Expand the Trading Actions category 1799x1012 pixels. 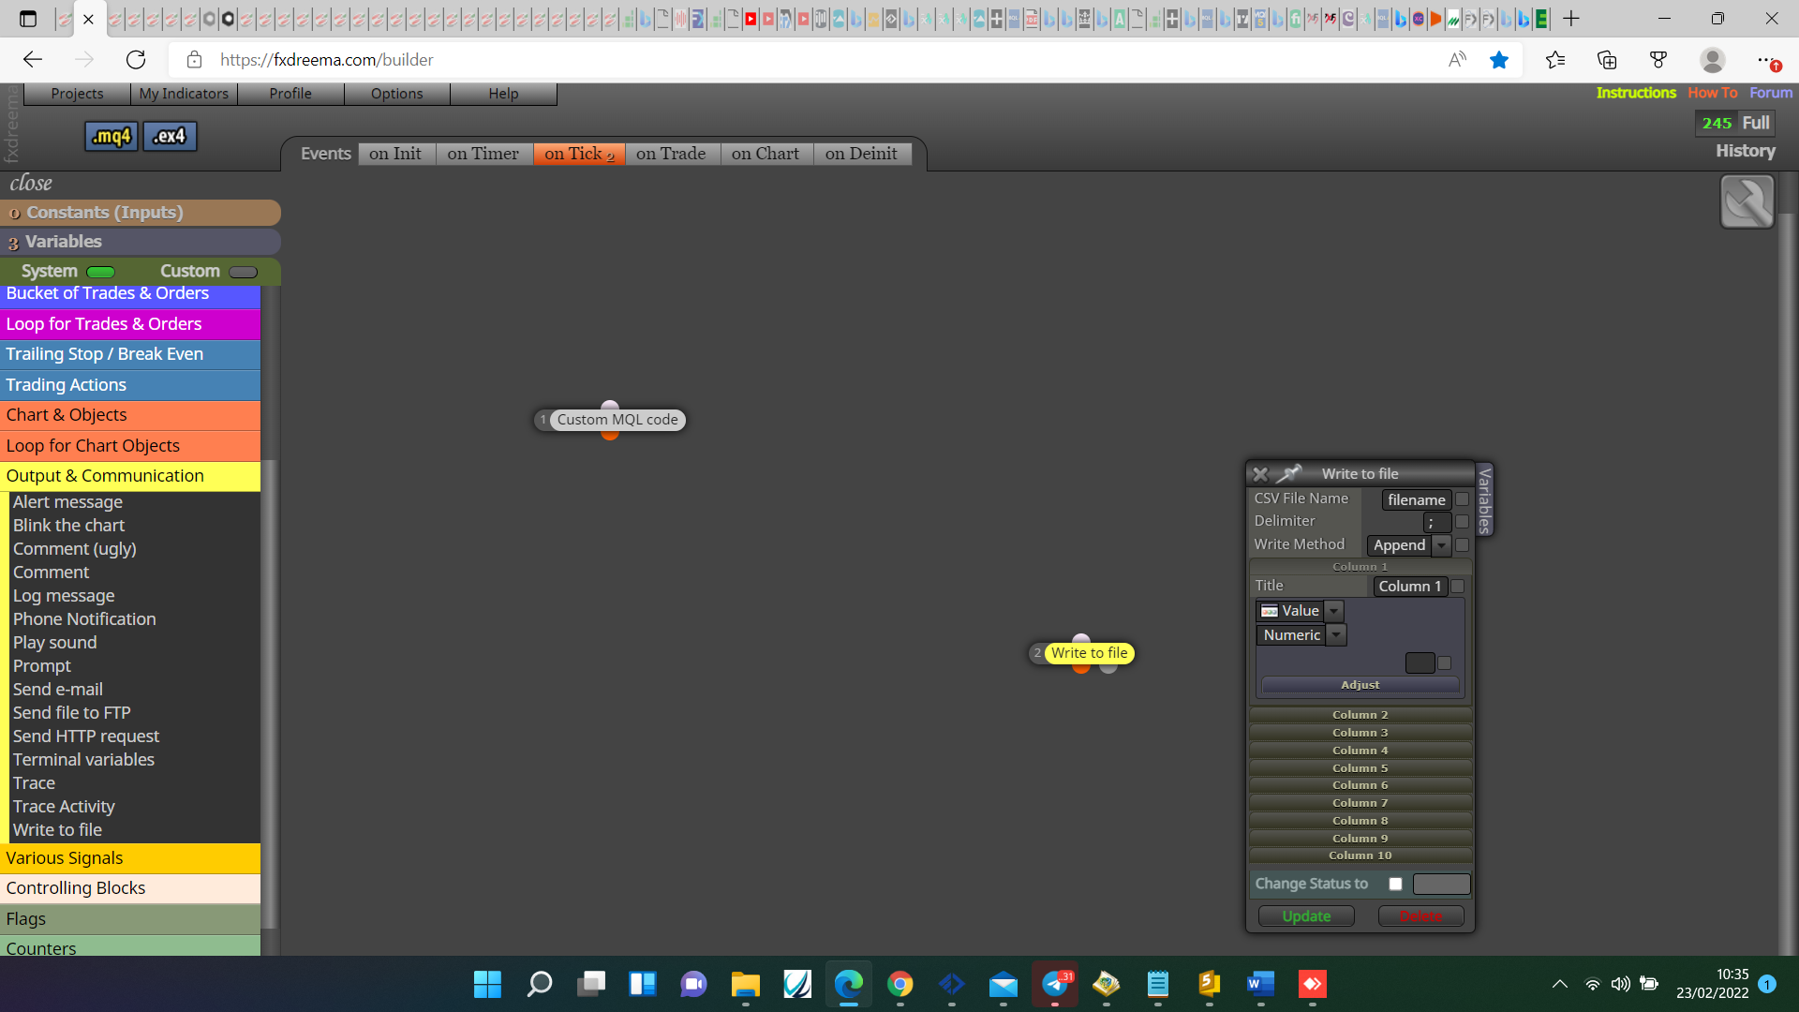point(130,385)
